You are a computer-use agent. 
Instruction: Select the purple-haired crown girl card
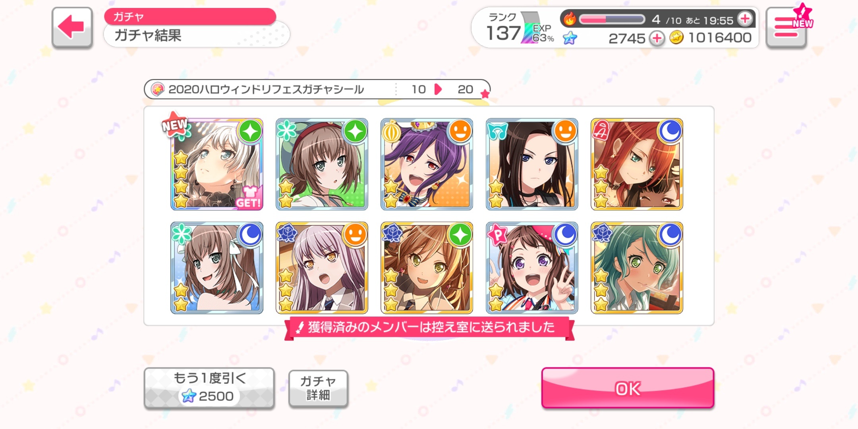pos(427,164)
